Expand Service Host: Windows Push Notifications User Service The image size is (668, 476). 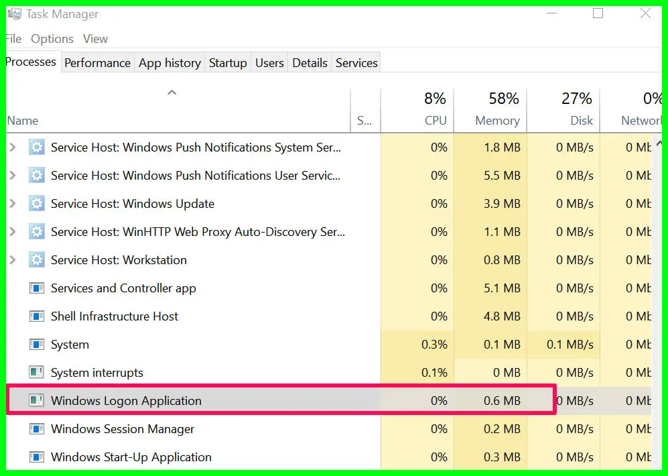tap(13, 175)
